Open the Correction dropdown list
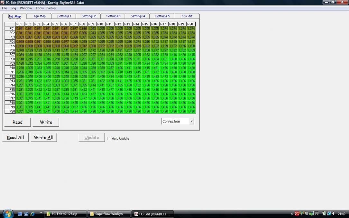Viewport: 349px width, 218px height. (x=192, y=122)
